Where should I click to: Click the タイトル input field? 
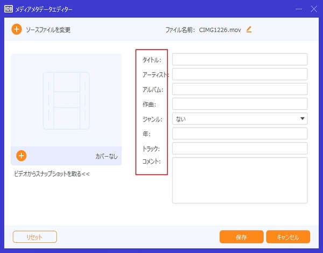240,59
